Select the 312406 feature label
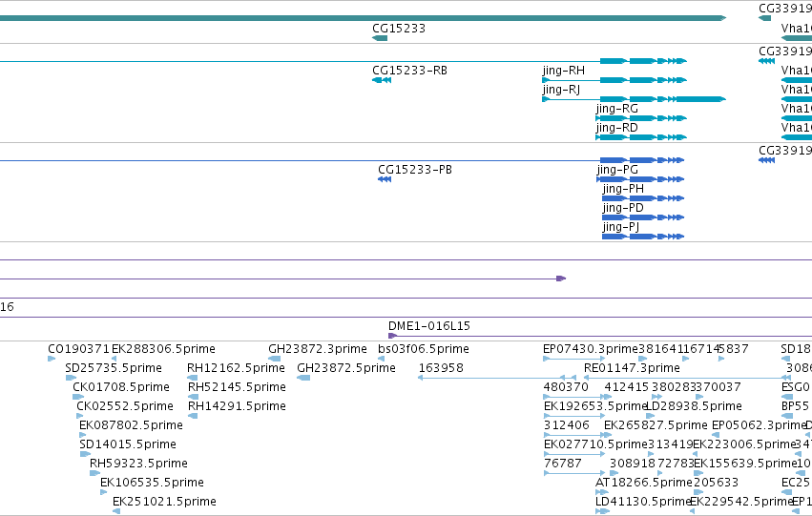 (x=566, y=425)
